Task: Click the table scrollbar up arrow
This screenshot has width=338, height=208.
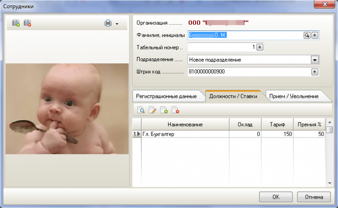Action: pos(329,122)
